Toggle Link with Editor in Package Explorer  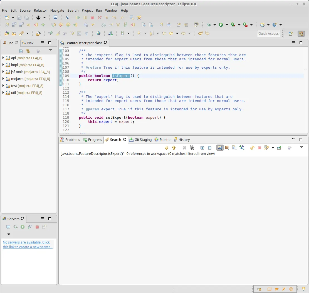click(28, 51)
